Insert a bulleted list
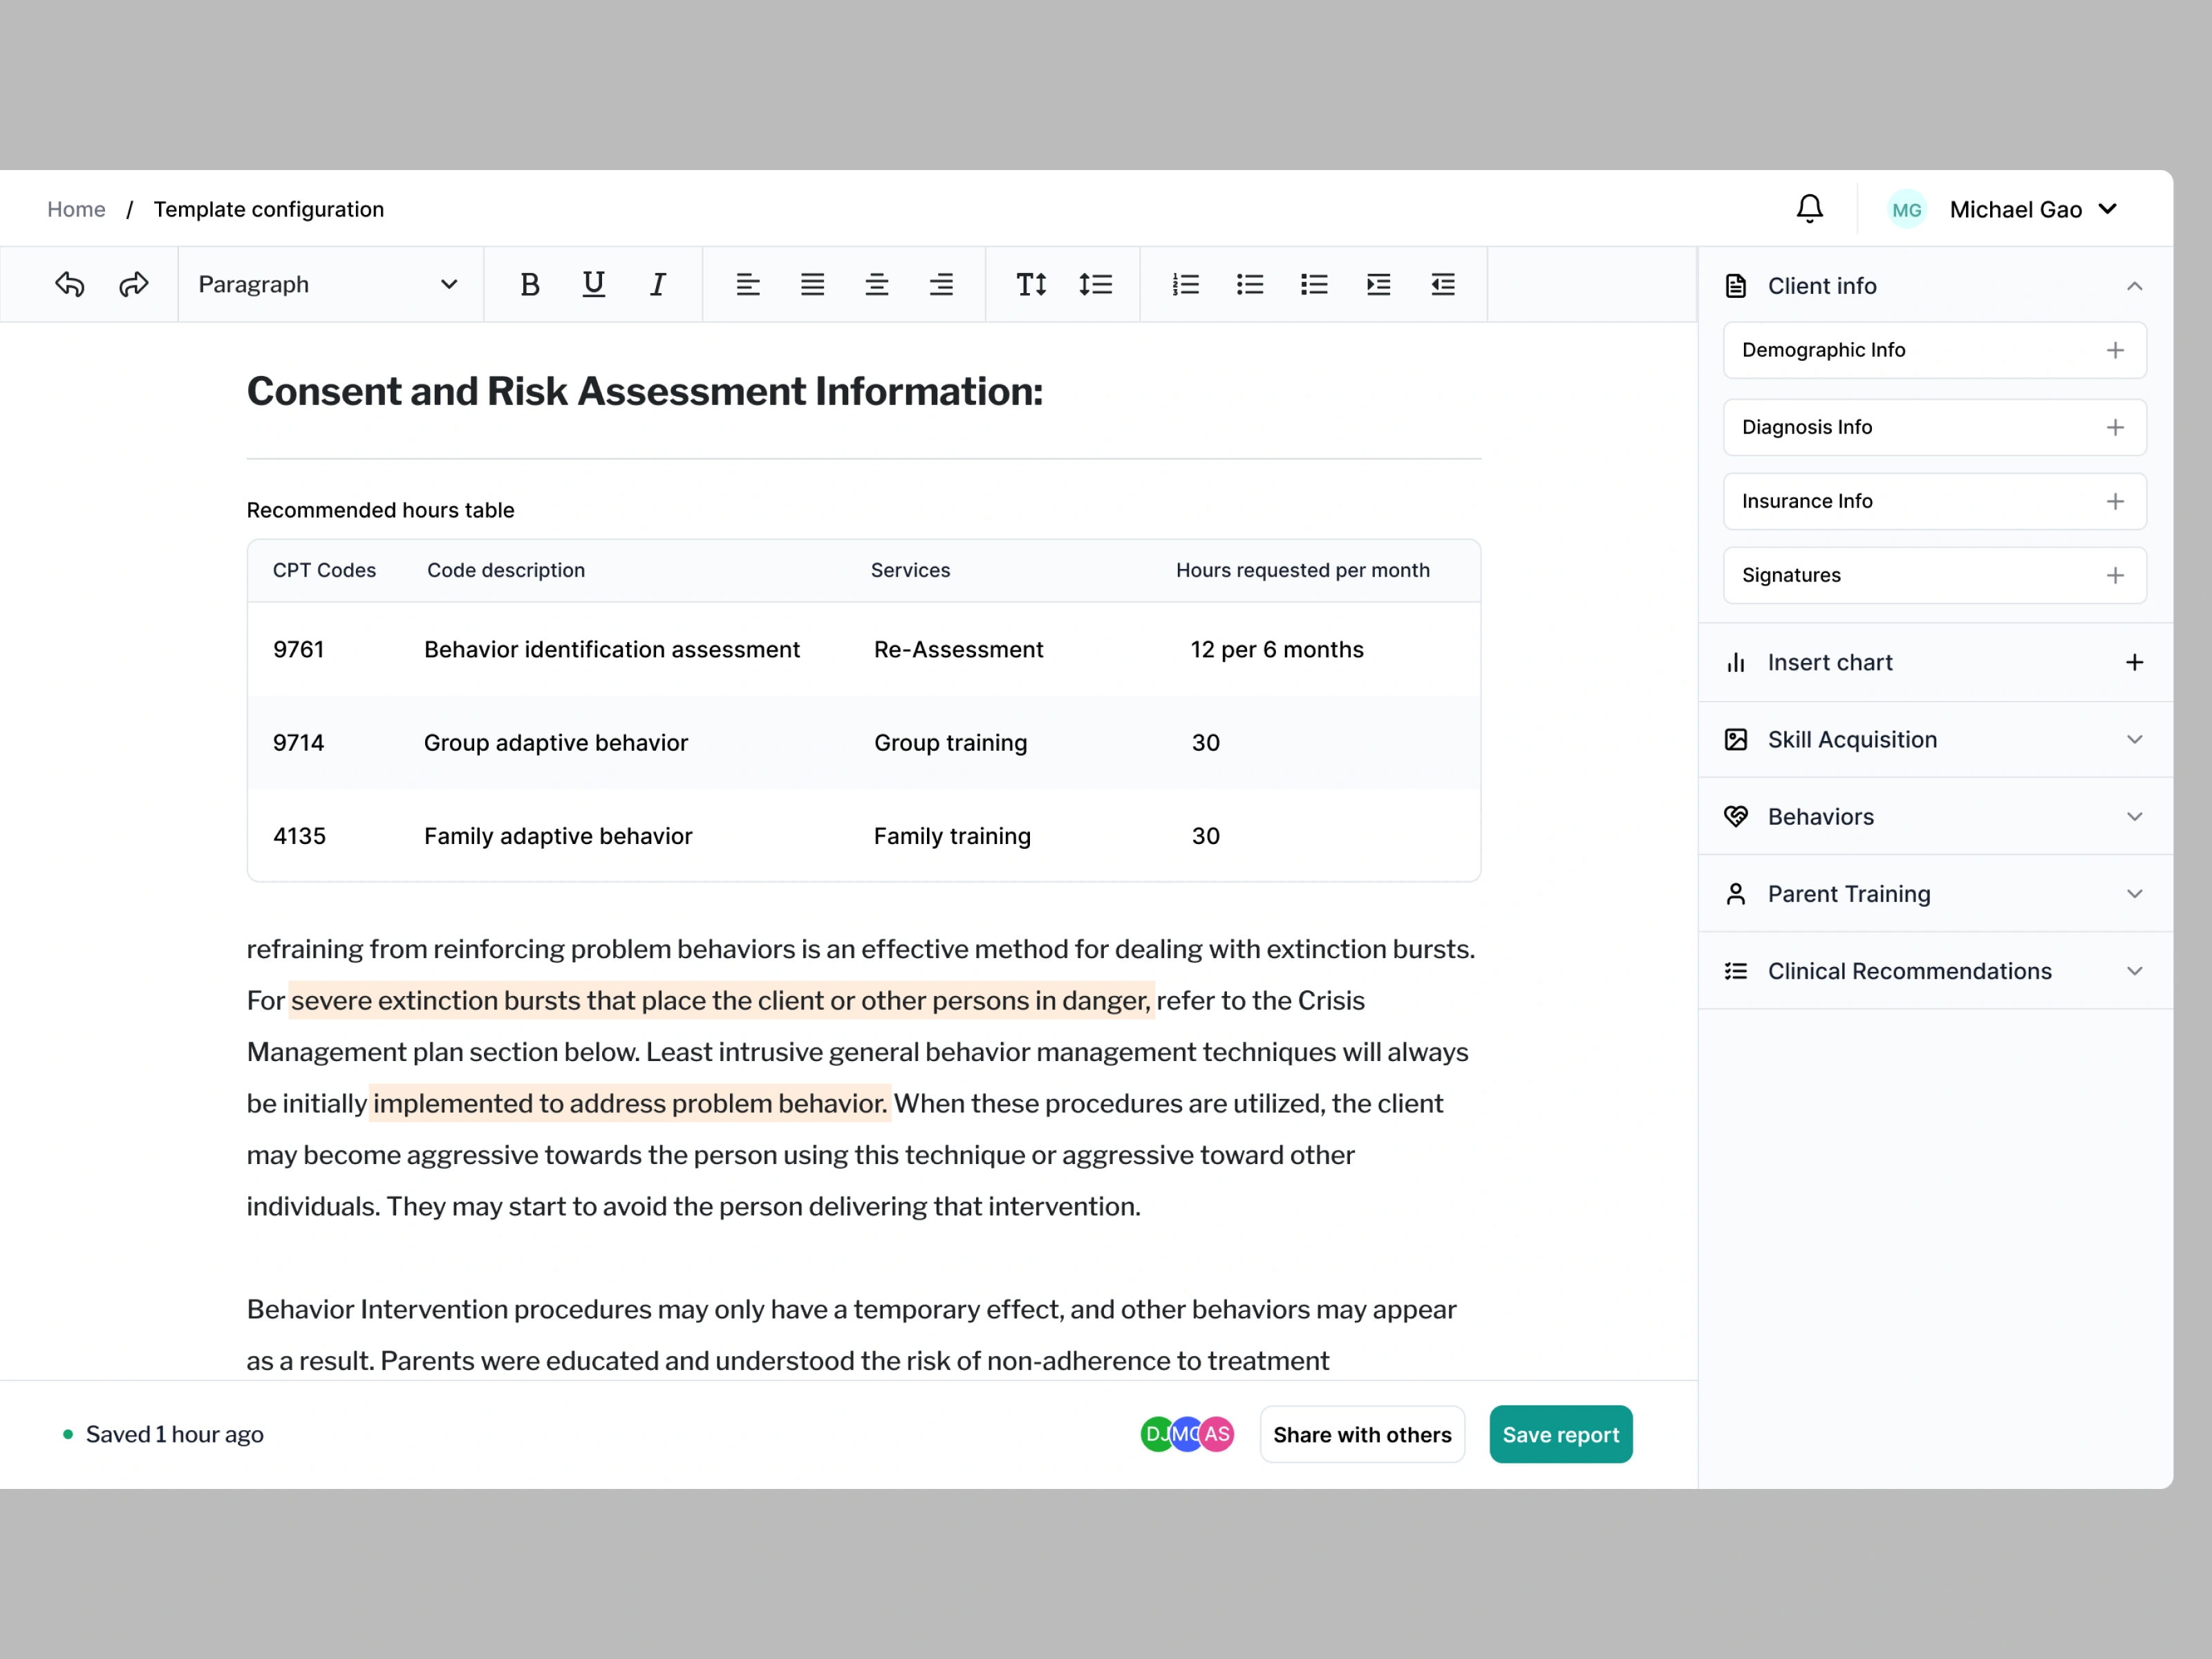 (1250, 284)
